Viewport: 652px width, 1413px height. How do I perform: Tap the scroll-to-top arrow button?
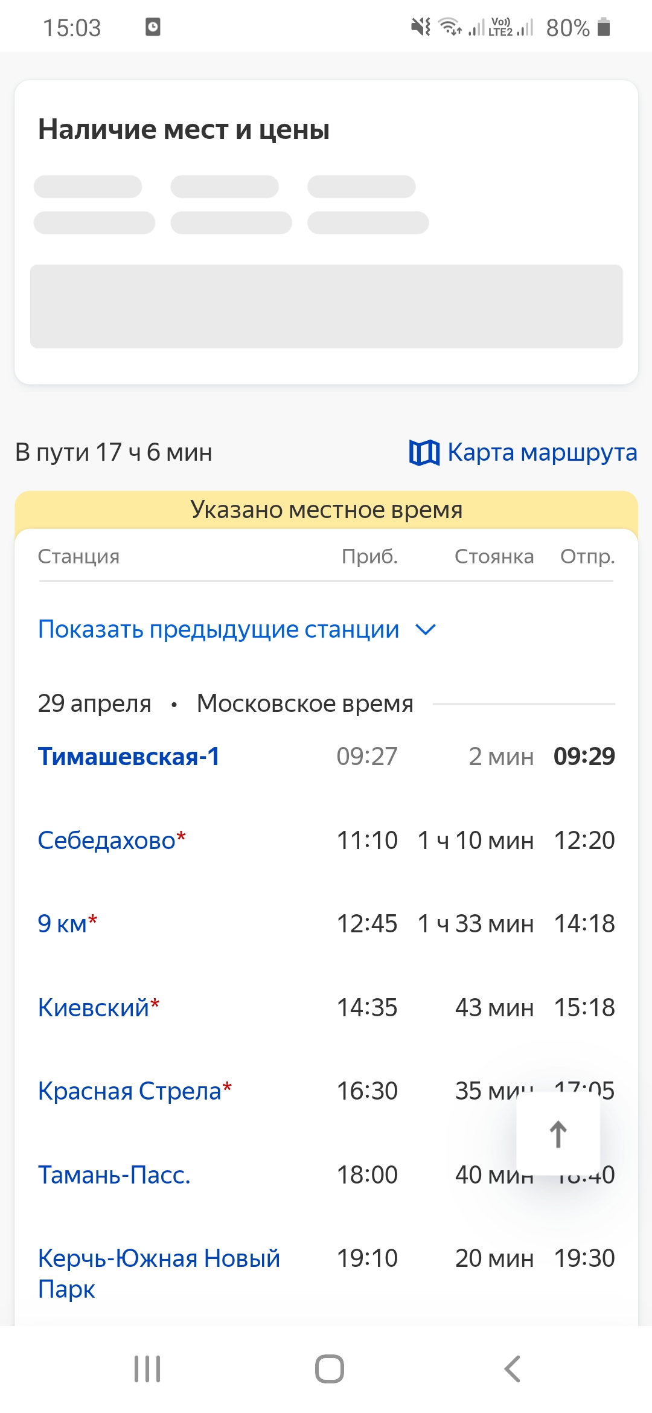558,1133
